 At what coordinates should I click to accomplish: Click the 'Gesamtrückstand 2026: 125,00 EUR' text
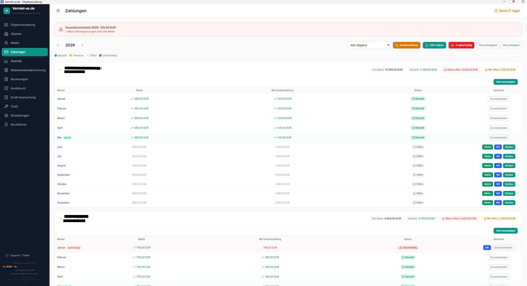[91, 28]
